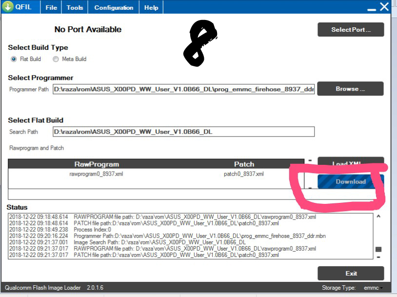Select the 'Image Search Path' log line
Screen dimensions: 397x297
pos(127,242)
